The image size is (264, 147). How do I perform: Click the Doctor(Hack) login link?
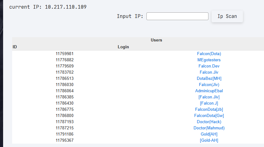click(209, 122)
